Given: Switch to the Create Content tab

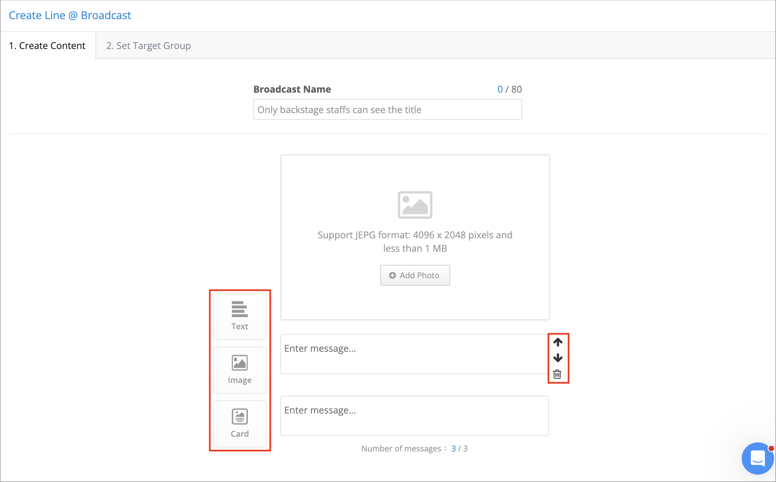Looking at the screenshot, I should tap(48, 45).
